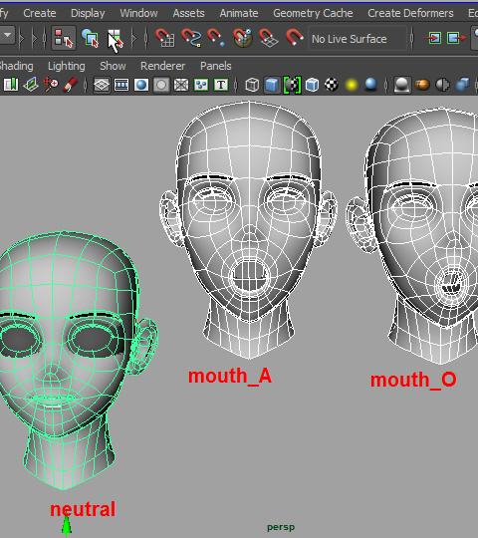This screenshot has width=478, height=538.
Task: Enable Snap to view planes magnet
Action: click(x=269, y=38)
